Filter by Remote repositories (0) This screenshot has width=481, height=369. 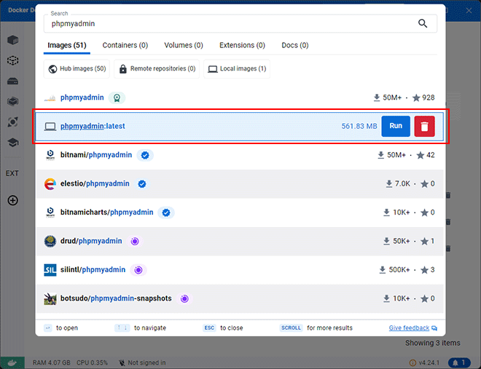157,68
